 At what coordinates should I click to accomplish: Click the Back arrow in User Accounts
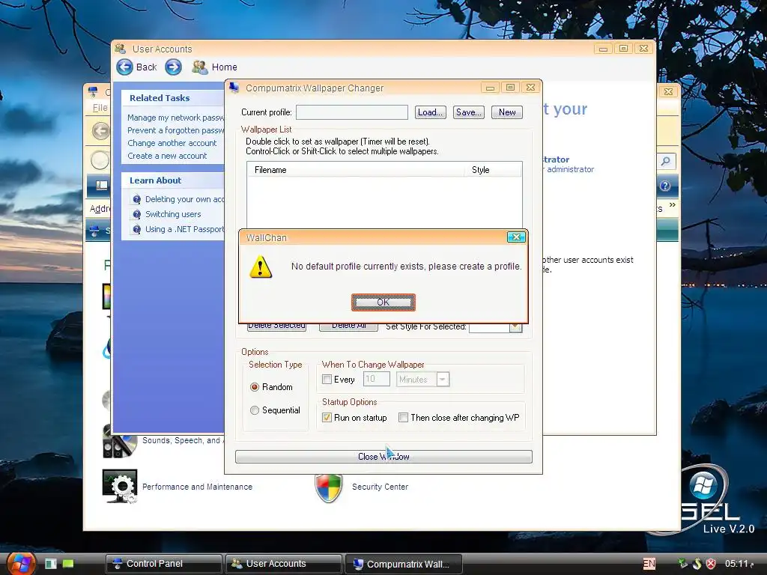[125, 67]
